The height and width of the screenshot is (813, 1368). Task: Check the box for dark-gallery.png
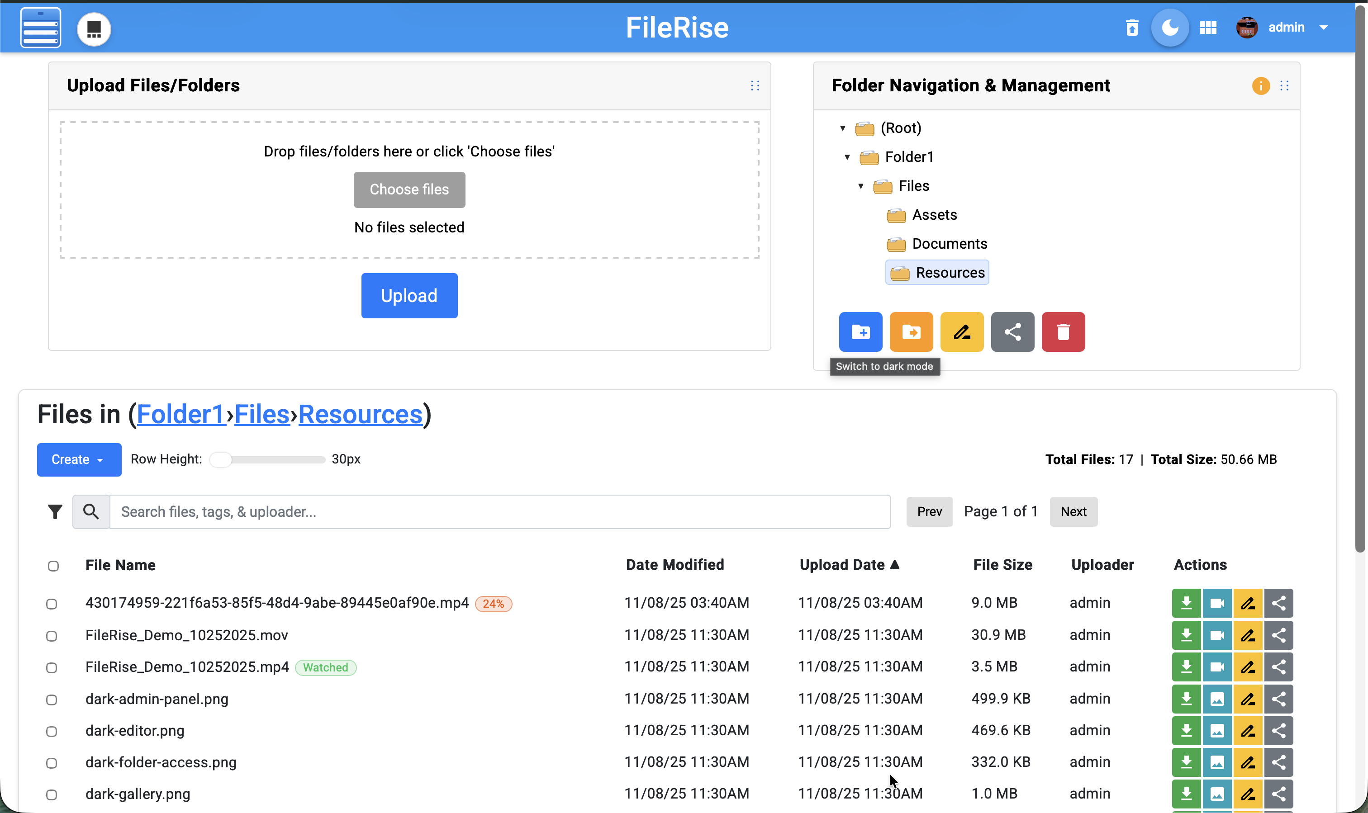(52, 794)
